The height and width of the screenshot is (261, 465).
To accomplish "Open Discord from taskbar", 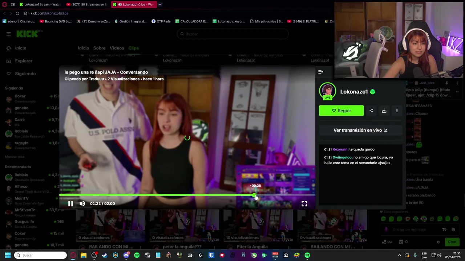I will coord(126,255).
